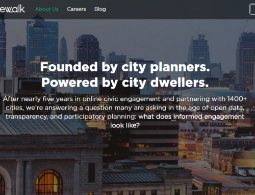
Task: Click the paragraph line mentioning 1400+
Action: 125,99
